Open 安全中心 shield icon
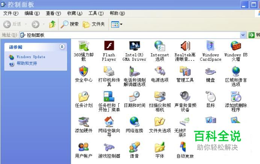The height and width of the screenshot is (164, 260). [x=83, y=71]
